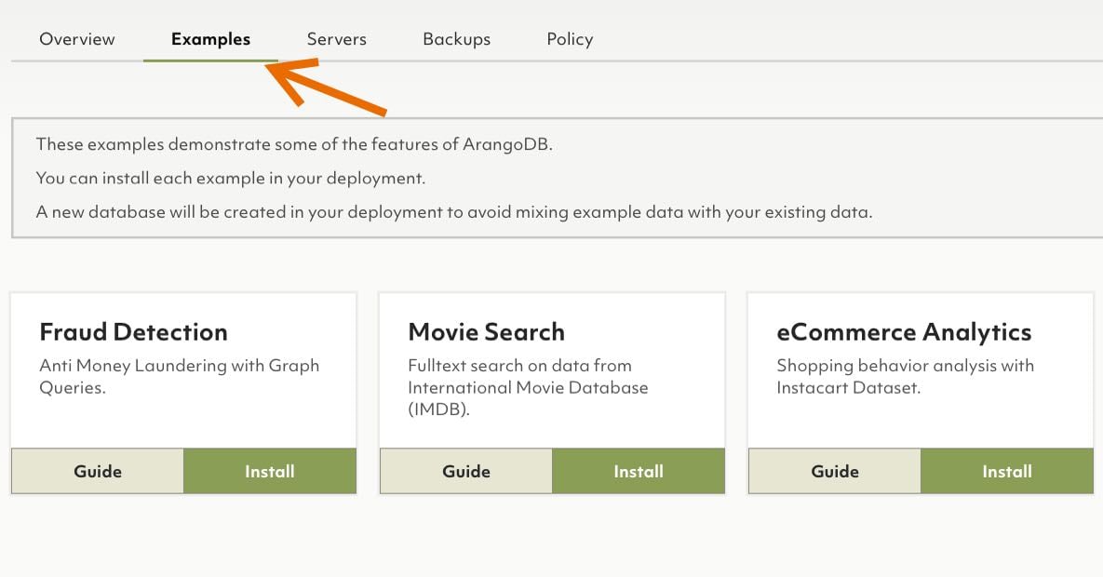Open the Policy tab
Image resolution: width=1103 pixels, height=577 pixels.
point(569,39)
